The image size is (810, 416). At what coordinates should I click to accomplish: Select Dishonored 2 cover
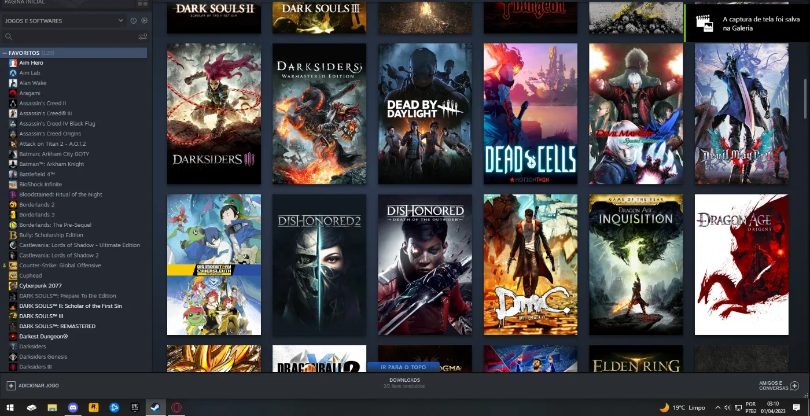[x=319, y=265]
